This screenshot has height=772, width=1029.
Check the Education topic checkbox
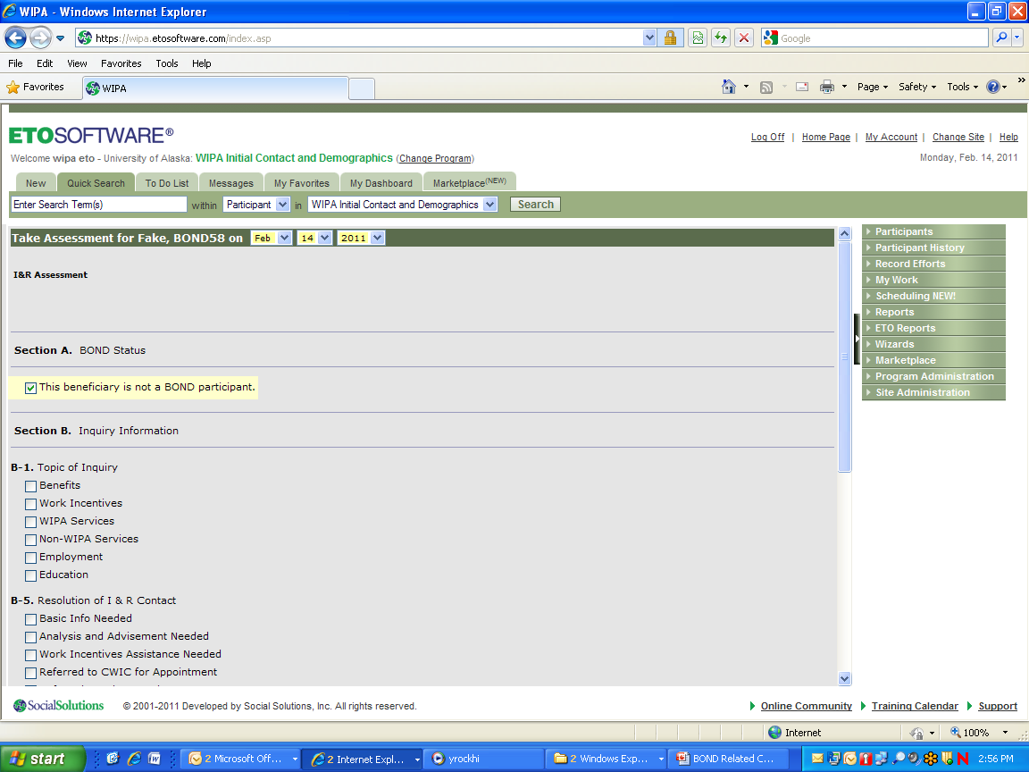pyautogui.click(x=31, y=575)
